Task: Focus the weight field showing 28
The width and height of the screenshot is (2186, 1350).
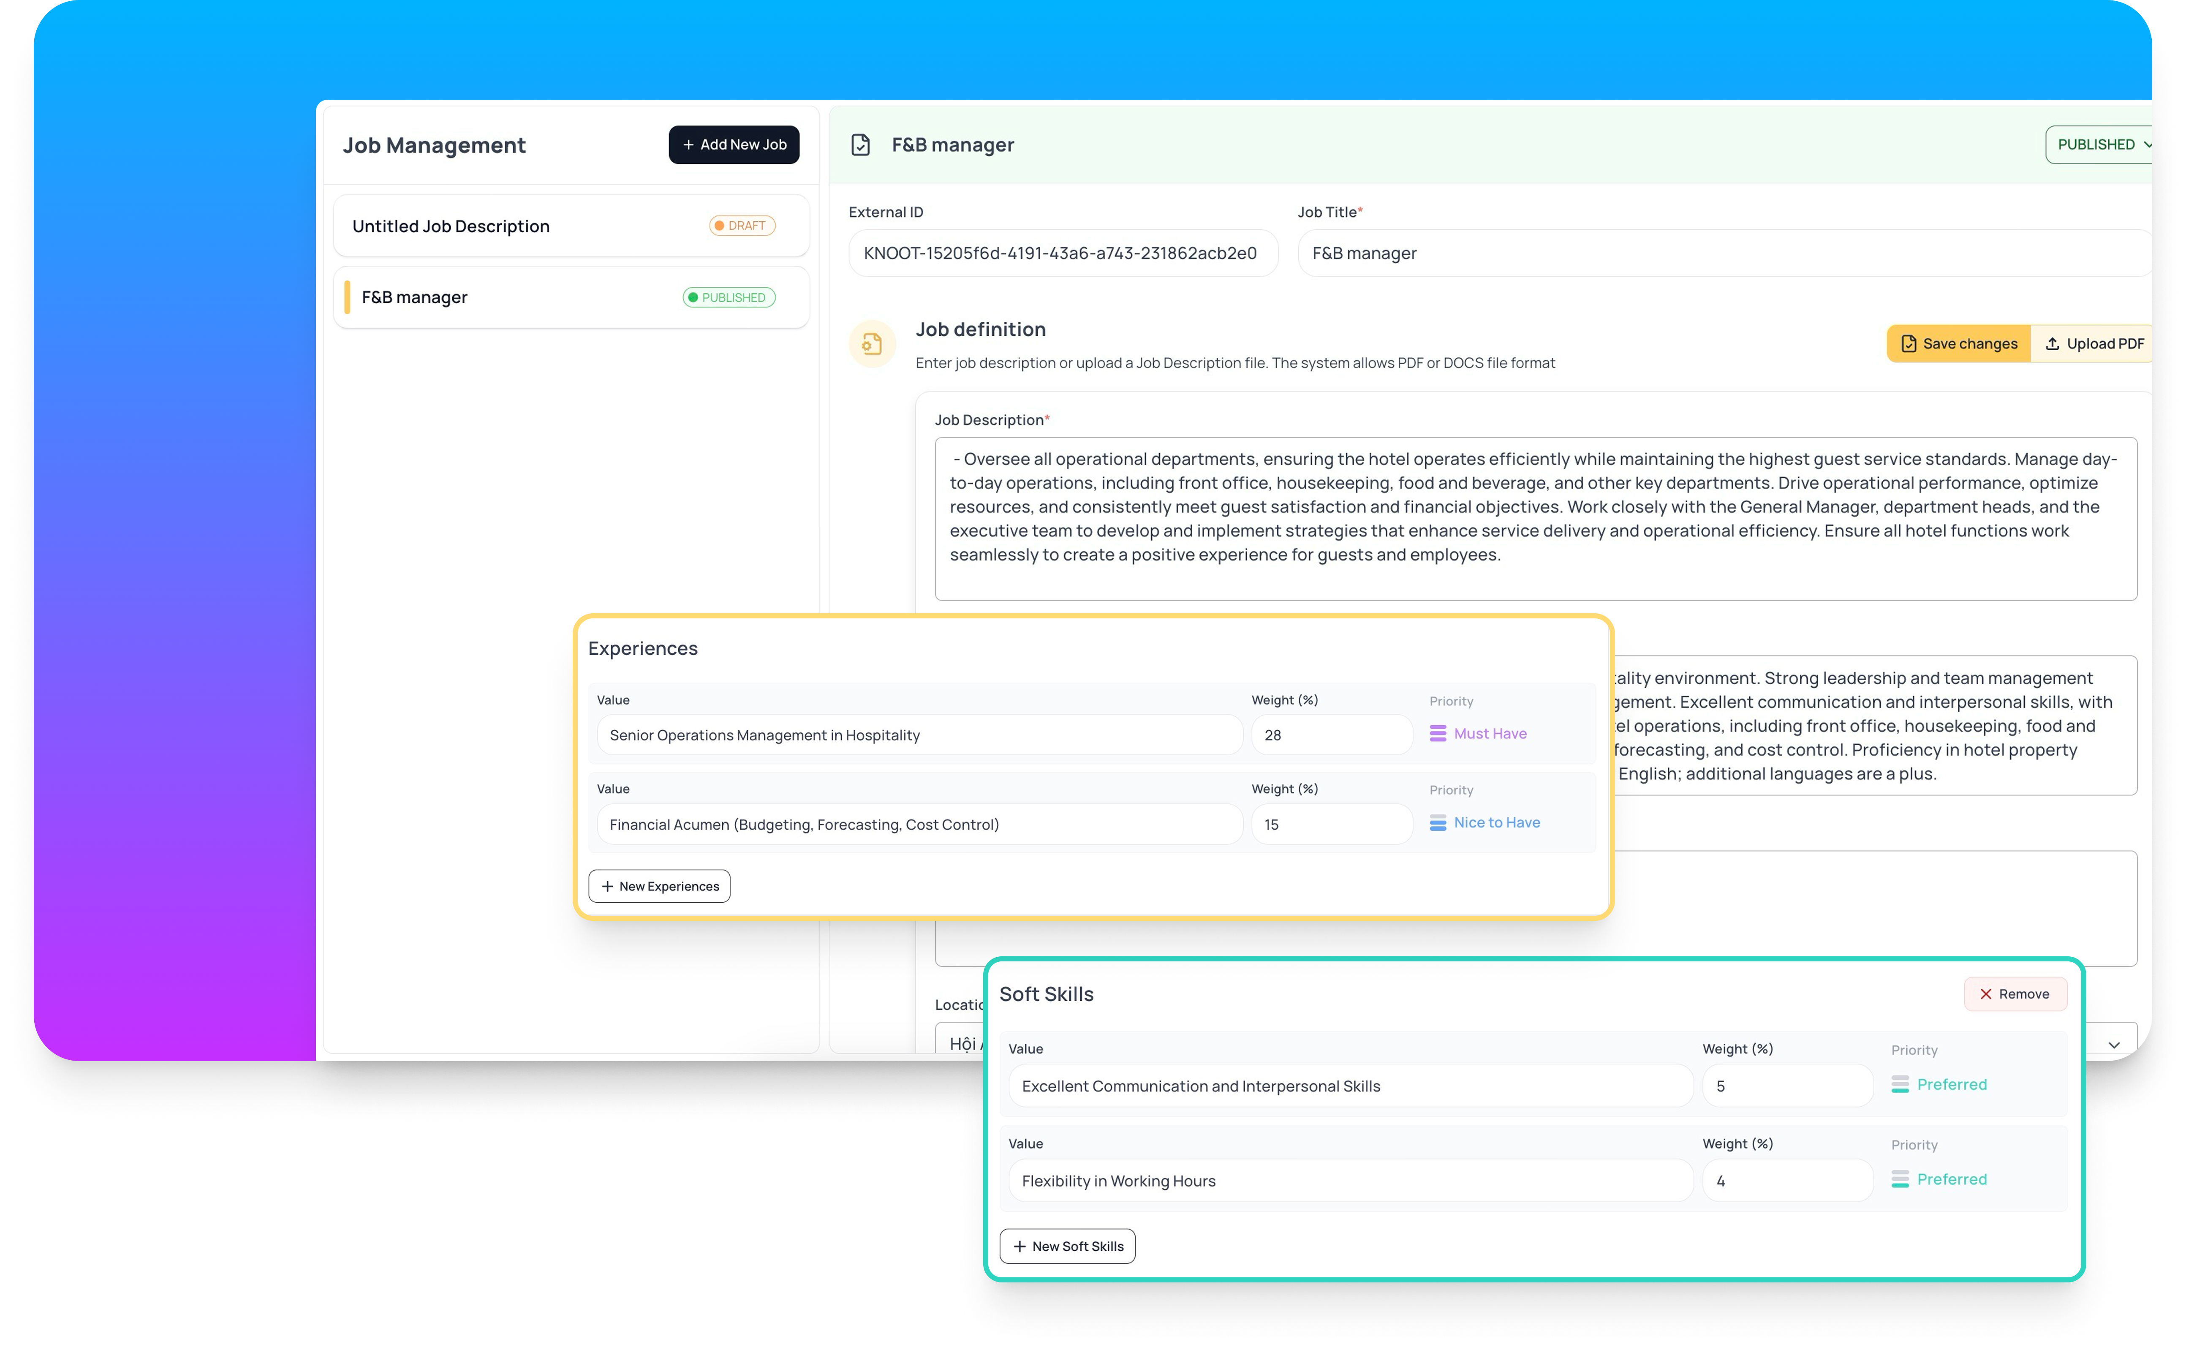Action: click(x=1331, y=735)
